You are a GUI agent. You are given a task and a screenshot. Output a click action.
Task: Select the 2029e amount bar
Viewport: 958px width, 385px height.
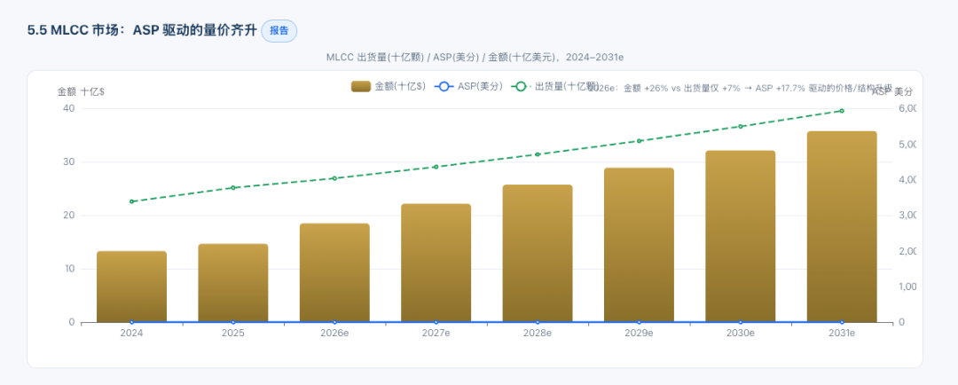[x=639, y=245]
